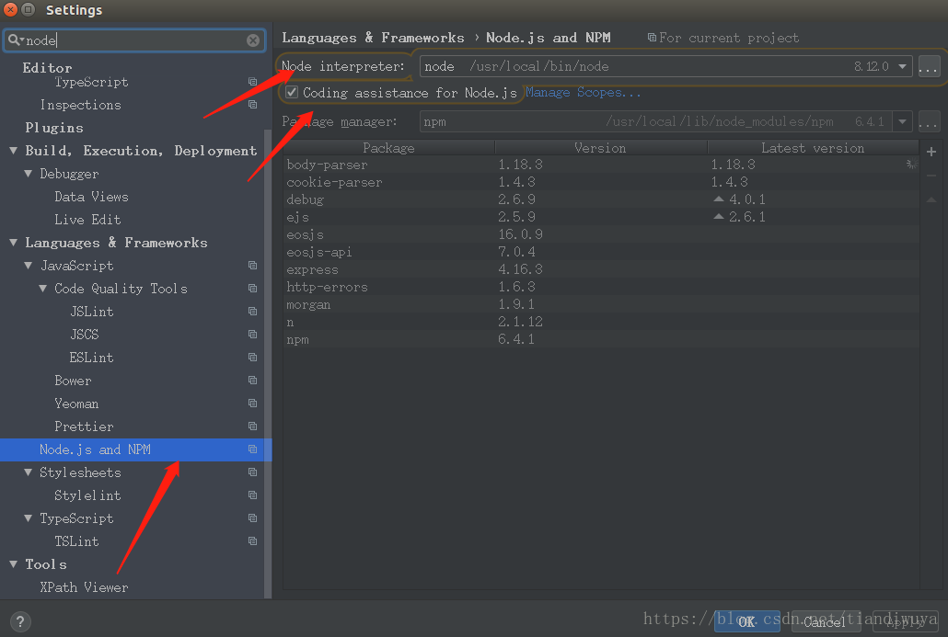Screen dimensions: 948x637
Task: Click project-level icon beside Yeoman
Action: pos(253,403)
